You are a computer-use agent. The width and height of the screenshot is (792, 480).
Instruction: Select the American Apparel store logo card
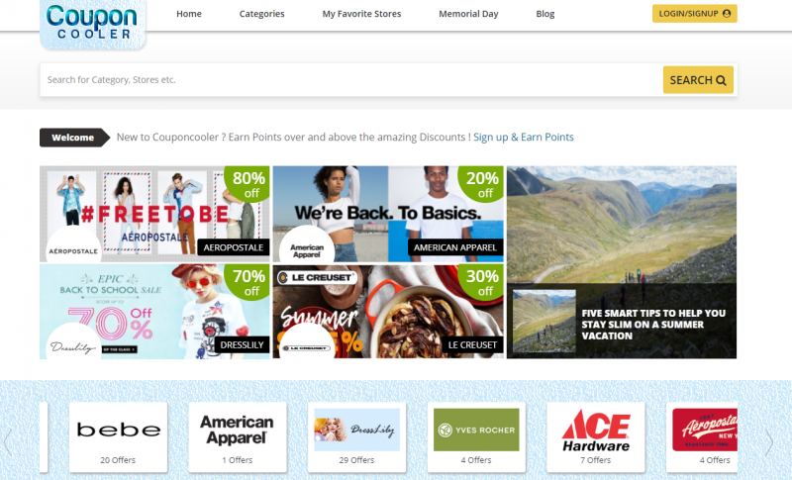pyautogui.click(x=237, y=432)
